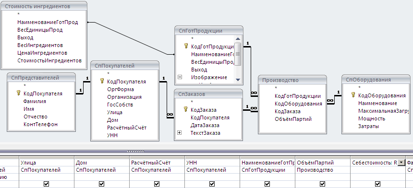Select the СтоимостьИнгредиентов field
This screenshot has width=413, height=188.
49,60
